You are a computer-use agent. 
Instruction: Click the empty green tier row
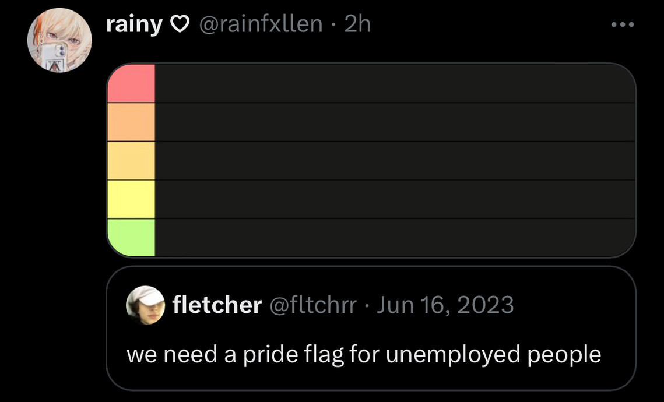click(395, 237)
